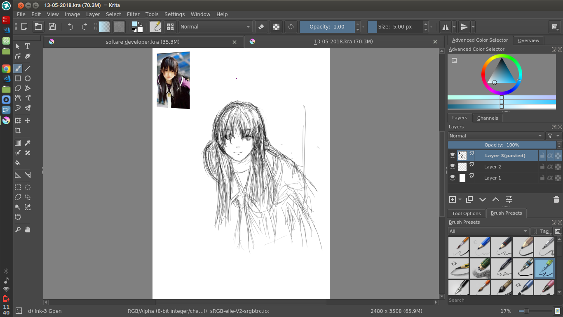Choose the Fill tool
This screenshot has width=563, height=317.
point(17,163)
